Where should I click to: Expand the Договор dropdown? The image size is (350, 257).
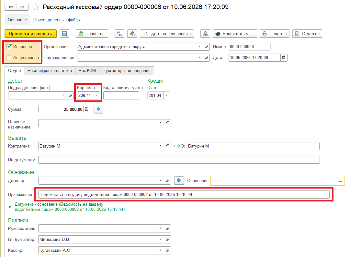[161, 180]
